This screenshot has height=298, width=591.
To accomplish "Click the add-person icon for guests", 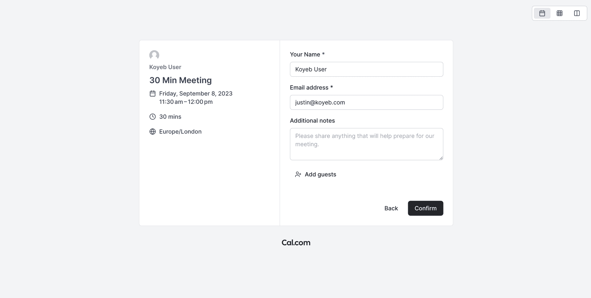I will pyautogui.click(x=298, y=175).
